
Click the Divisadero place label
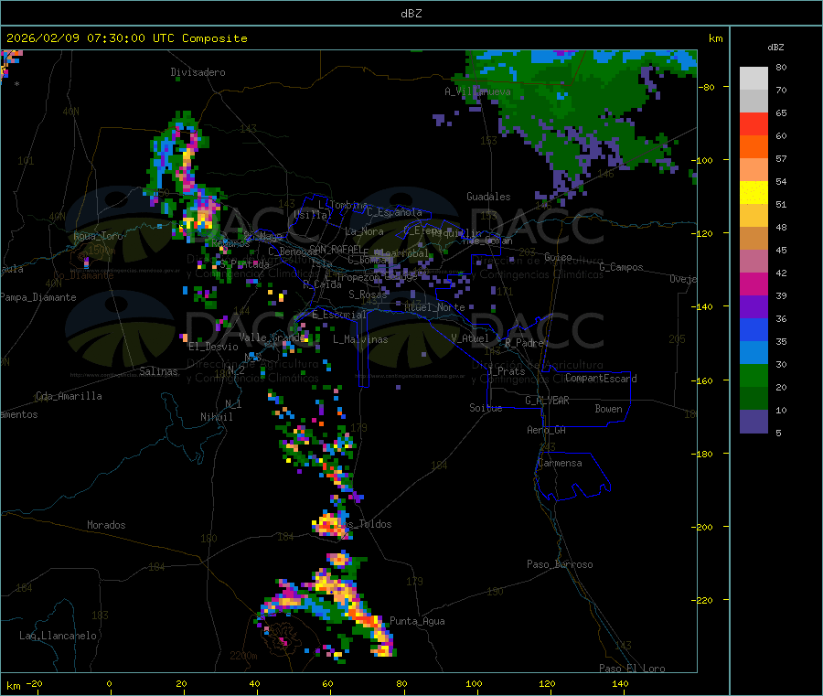(x=198, y=72)
